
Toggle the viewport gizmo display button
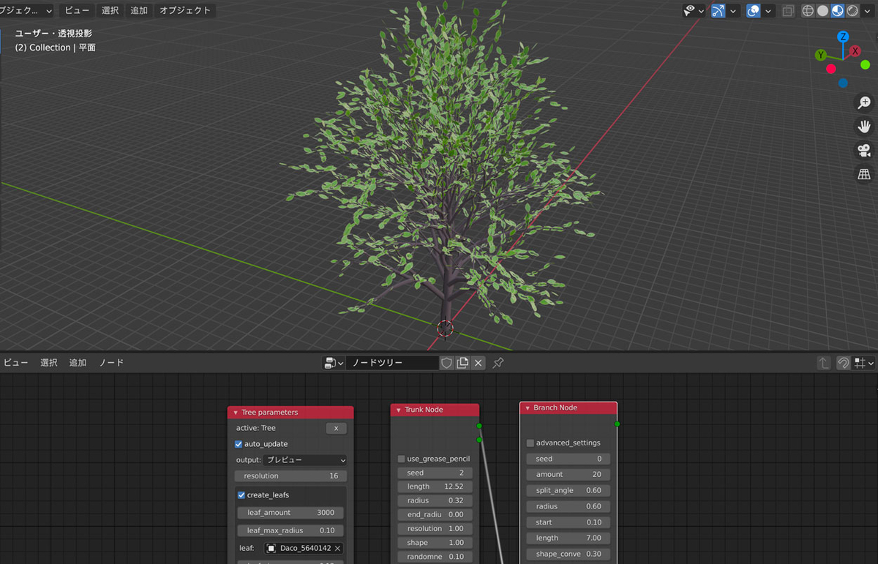(x=718, y=11)
